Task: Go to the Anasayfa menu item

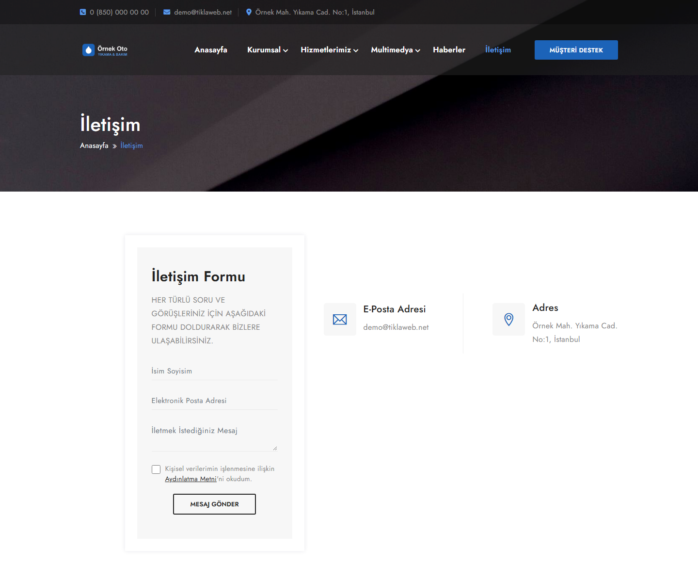Action: 211,50
